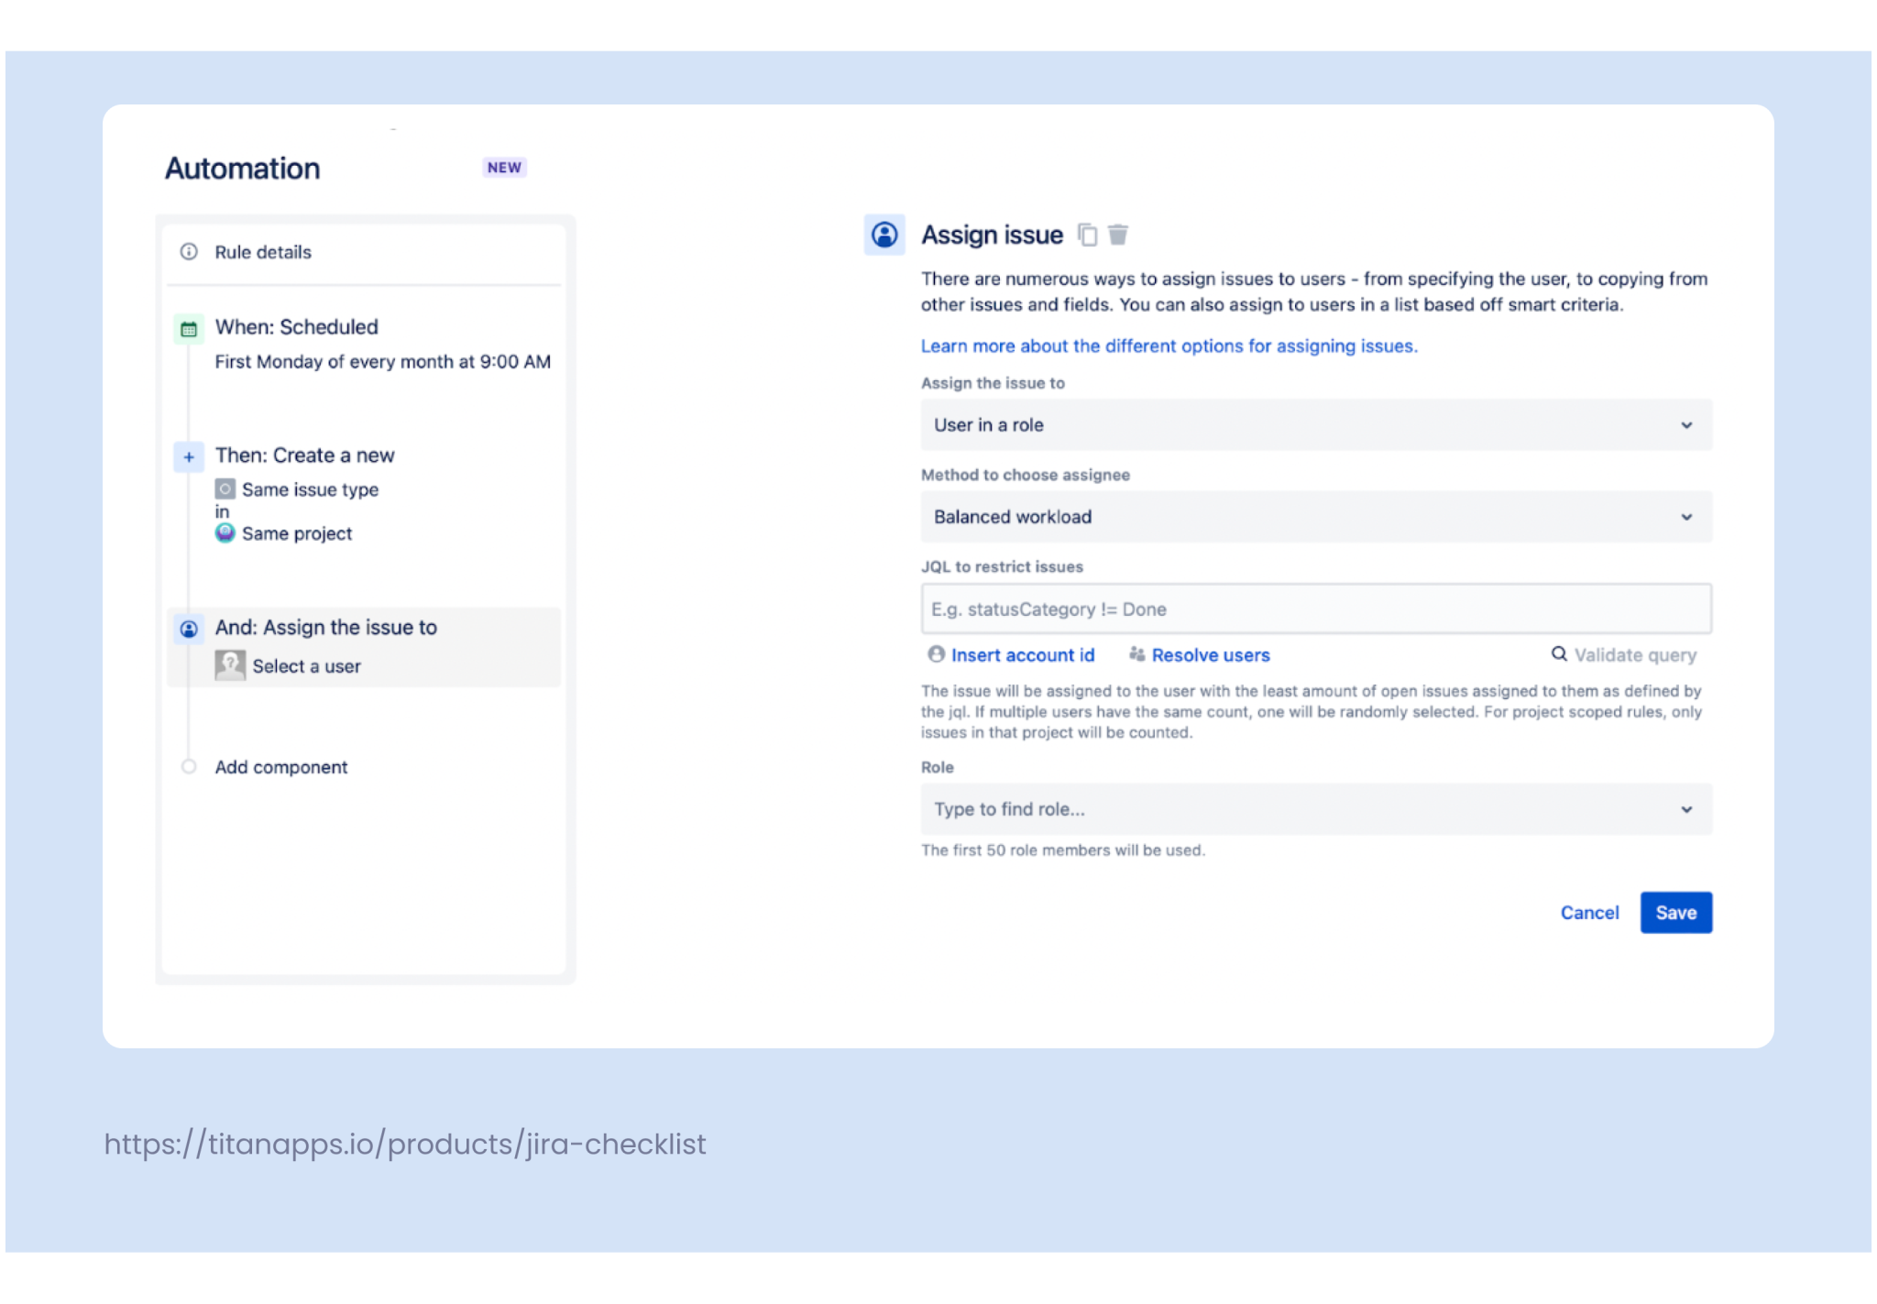Open the Assign the issue to dropdown
This screenshot has height=1304, width=1877.
1315,424
